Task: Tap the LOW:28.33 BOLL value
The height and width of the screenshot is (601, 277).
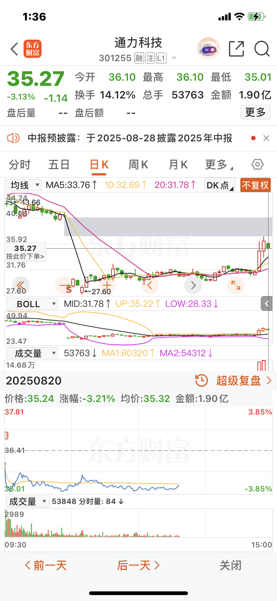Action: (192, 304)
